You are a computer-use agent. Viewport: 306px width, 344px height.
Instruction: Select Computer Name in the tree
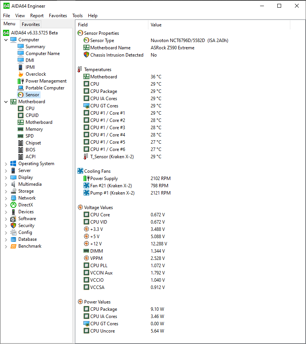point(42,54)
